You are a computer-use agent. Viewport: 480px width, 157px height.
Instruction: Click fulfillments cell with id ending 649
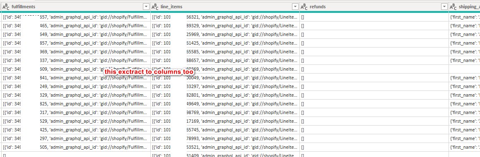[76, 35]
